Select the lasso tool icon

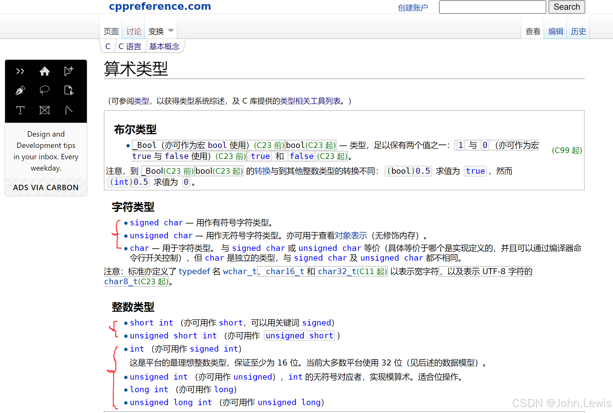pyautogui.click(x=45, y=91)
